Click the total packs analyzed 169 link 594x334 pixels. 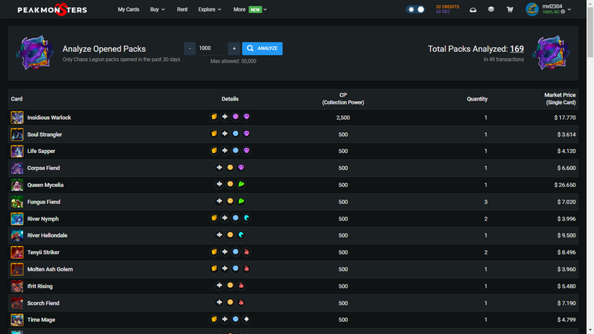(x=517, y=49)
